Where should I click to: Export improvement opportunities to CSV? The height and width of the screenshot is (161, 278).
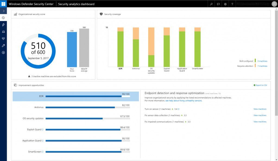coord(260,85)
